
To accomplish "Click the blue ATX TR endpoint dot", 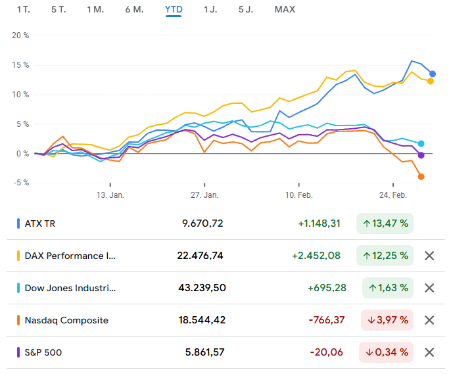I will pos(433,74).
